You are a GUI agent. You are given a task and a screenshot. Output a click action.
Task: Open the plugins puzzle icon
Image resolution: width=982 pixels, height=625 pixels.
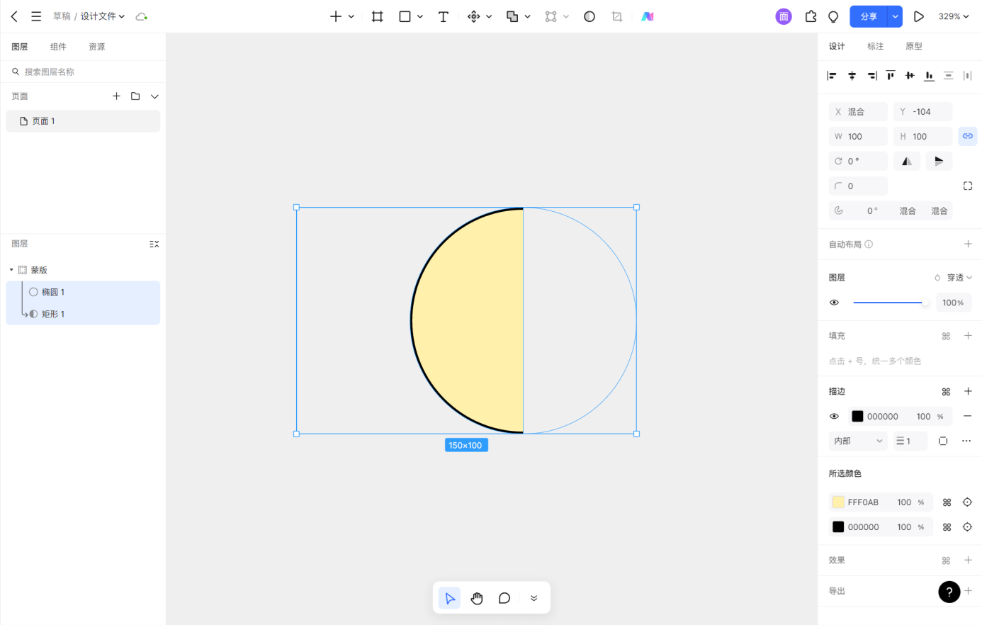point(811,16)
